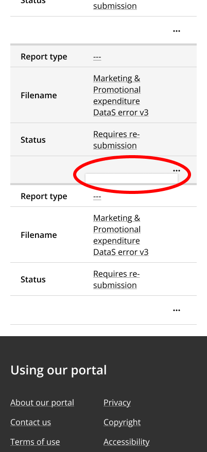Open three-dots menu in gray highlighted card
Screen dimensions: 207x452
click(x=176, y=171)
